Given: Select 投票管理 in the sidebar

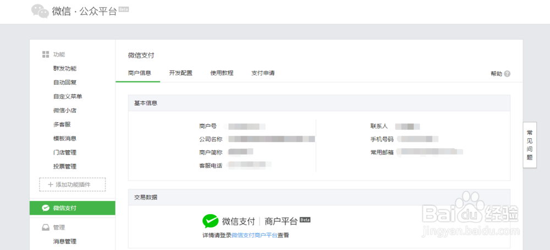Looking at the screenshot, I should (65, 166).
